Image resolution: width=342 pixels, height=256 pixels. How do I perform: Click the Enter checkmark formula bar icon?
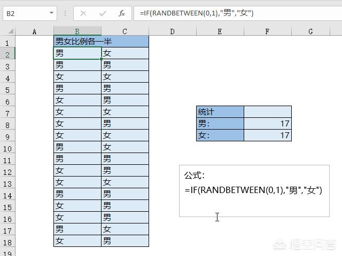[103, 13]
